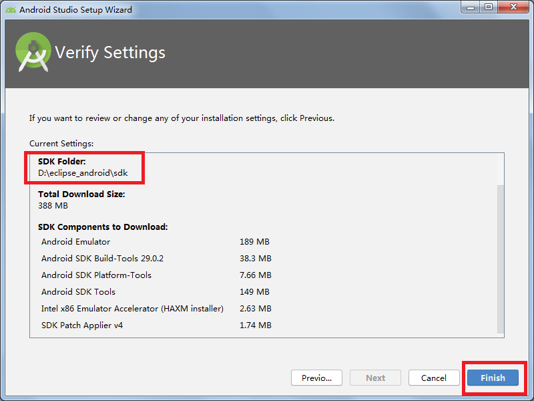This screenshot has height=401, width=534.
Task: Select the Android SDK Platform-Tools row
Action: (156, 275)
